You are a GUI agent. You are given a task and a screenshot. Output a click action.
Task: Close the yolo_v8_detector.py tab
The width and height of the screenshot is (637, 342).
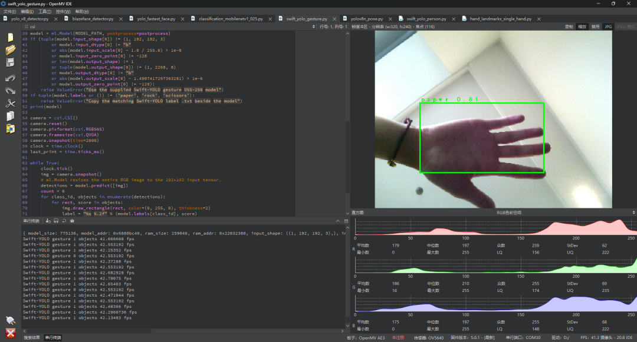tap(55, 19)
